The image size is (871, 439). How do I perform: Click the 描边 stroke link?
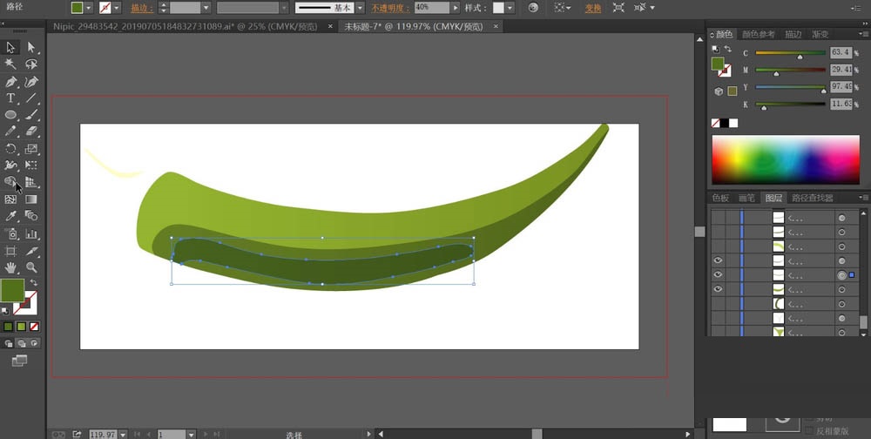point(138,8)
